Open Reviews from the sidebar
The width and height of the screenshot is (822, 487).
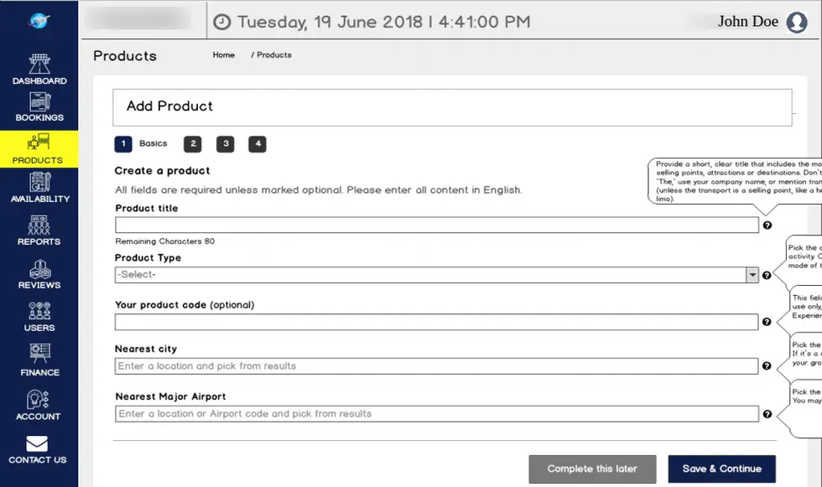pos(40,269)
